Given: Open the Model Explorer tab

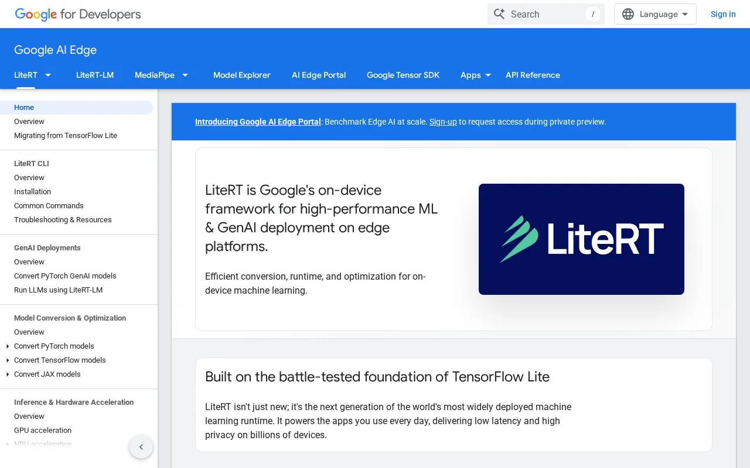Looking at the screenshot, I should (242, 75).
